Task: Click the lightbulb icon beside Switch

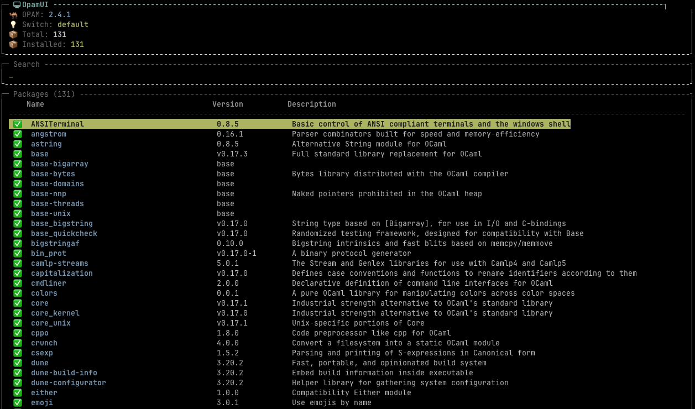Action: (x=13, y=24)
